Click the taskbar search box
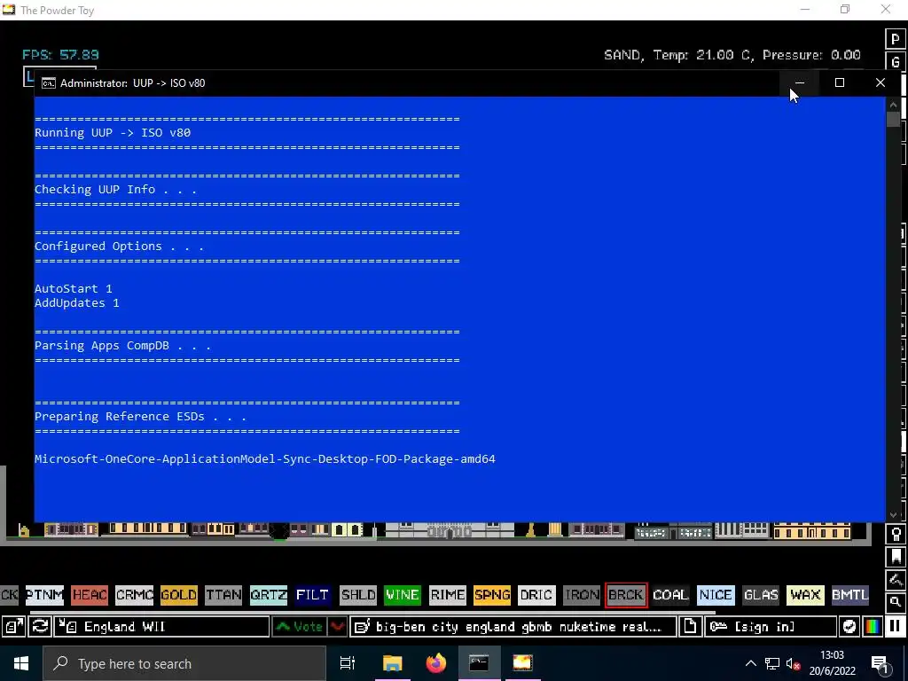Viewport: 908px width, 681px height. tap(184, 663)
